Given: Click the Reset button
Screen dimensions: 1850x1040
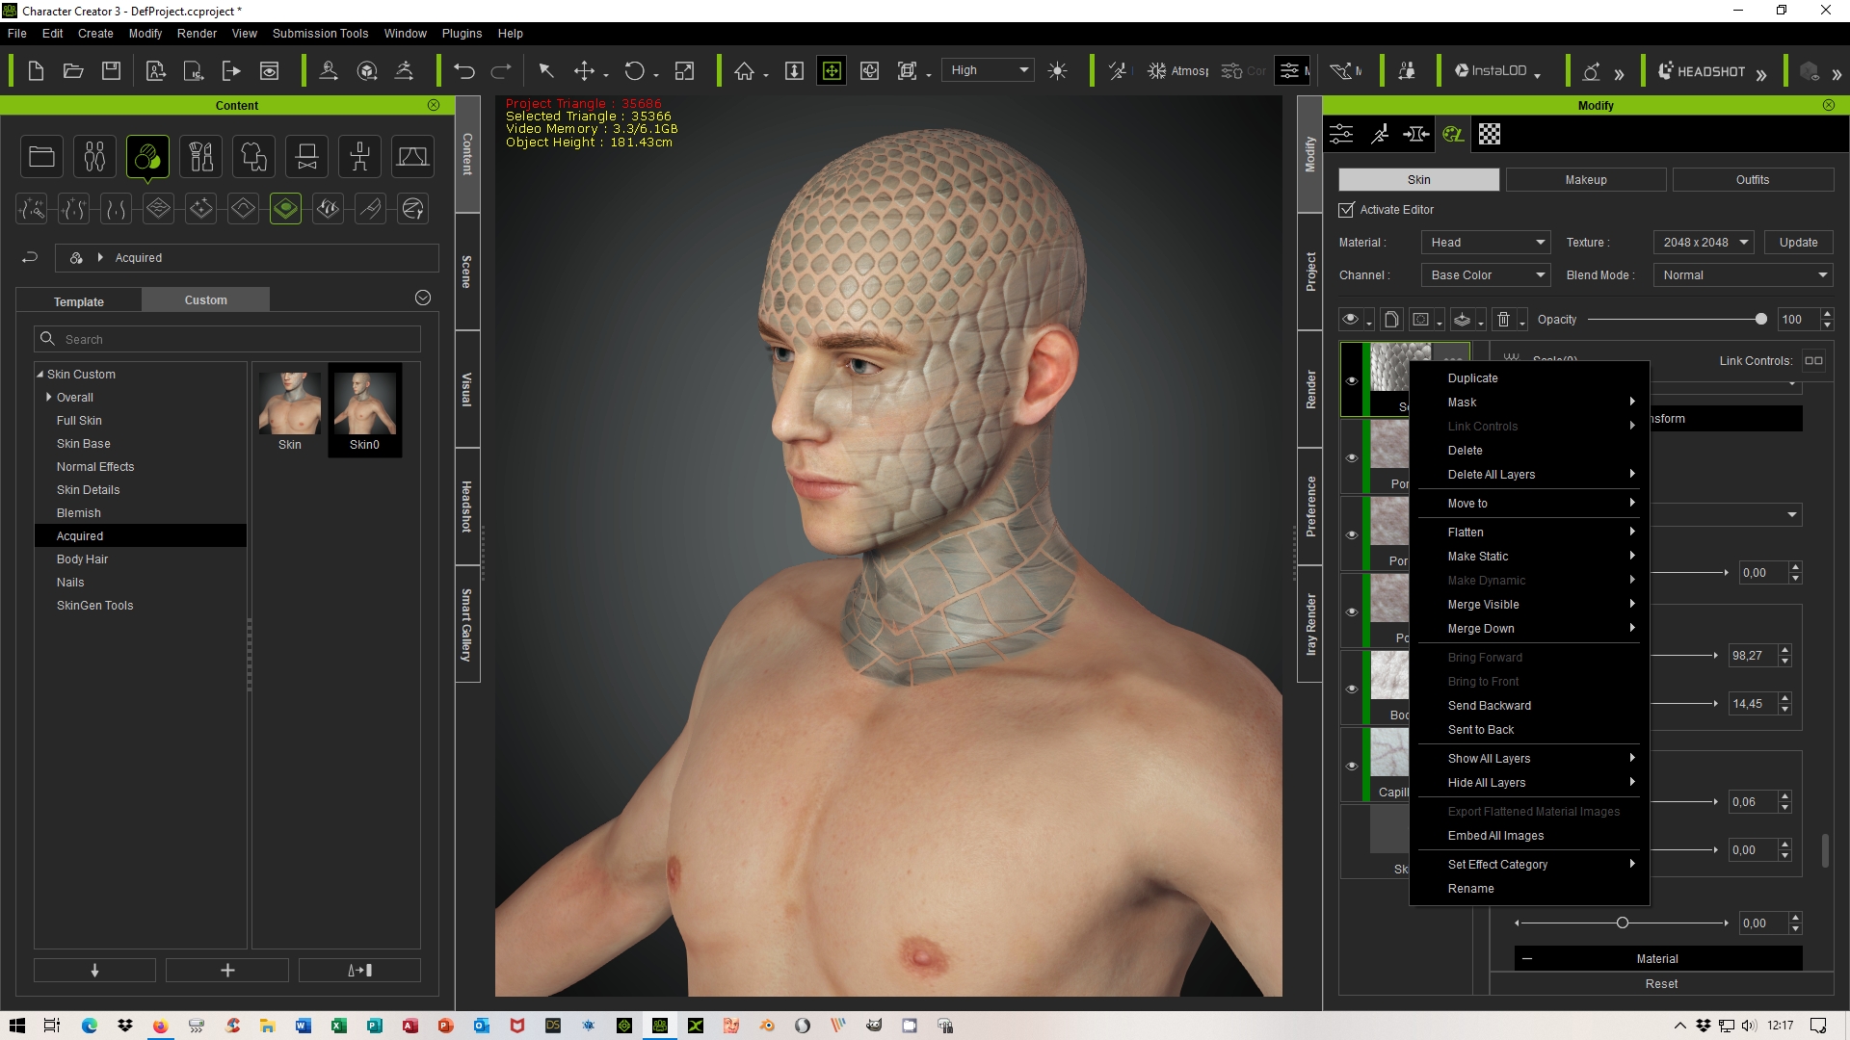Looking at the screenshot, I should pos(1661,983).
